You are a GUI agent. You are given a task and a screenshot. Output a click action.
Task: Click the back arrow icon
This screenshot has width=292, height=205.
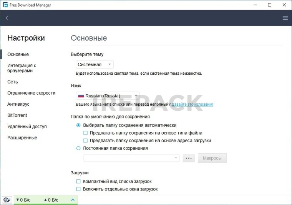(7, 18)
